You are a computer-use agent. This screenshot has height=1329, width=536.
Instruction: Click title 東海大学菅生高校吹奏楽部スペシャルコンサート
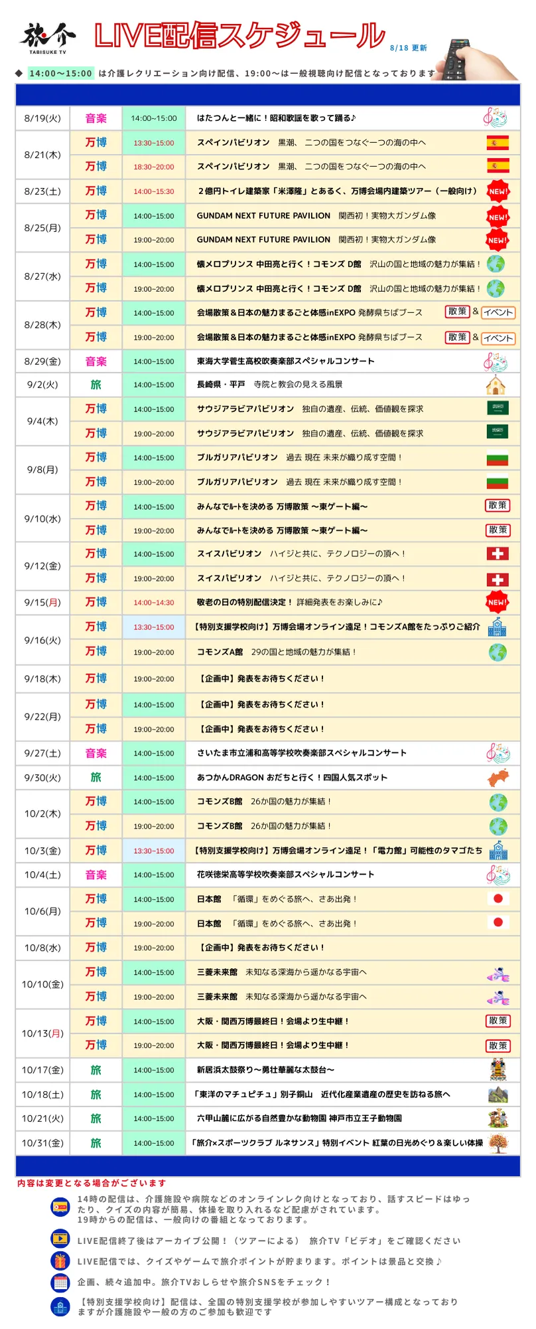point(285,361)
